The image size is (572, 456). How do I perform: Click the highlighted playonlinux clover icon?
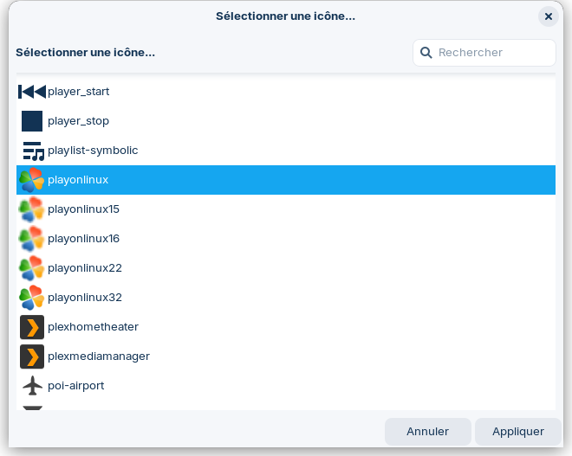32,180
